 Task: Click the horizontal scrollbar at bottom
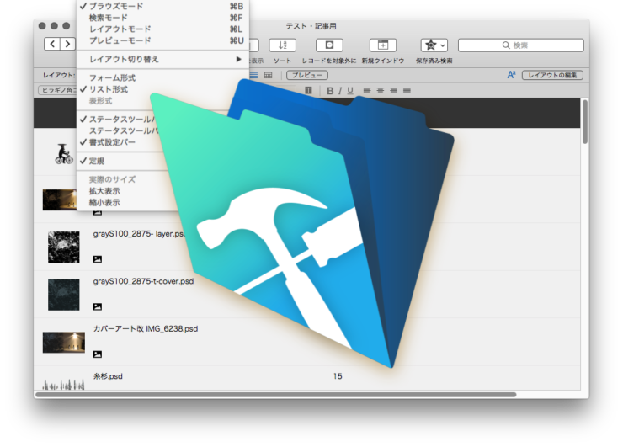pyautogui.click(x=276, y=395)
